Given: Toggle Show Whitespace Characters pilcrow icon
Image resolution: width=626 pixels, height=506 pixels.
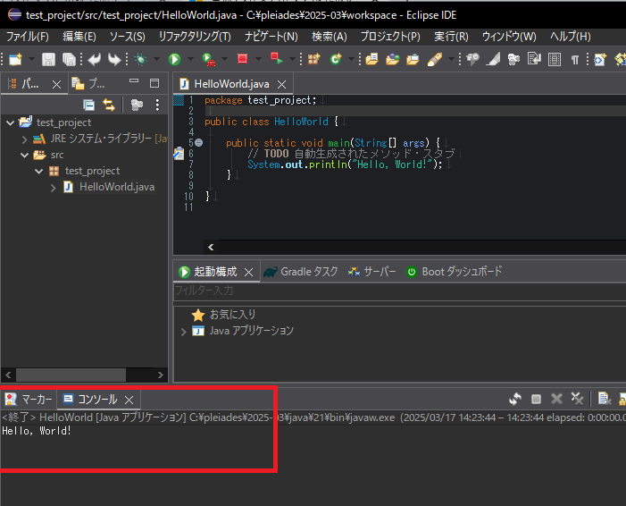Looking at the screenshot, I should click(x=574, y=60).
